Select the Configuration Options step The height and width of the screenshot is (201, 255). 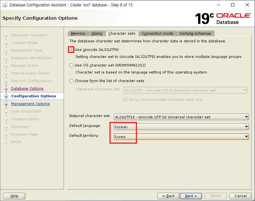coord(33,96)
